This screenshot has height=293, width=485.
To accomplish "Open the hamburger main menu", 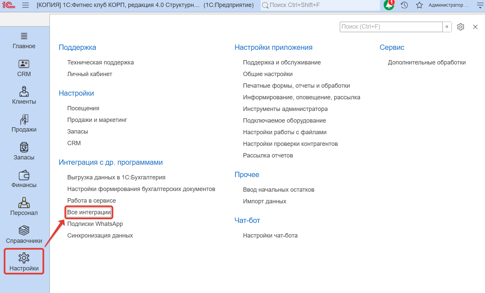I will coord(26,5).
